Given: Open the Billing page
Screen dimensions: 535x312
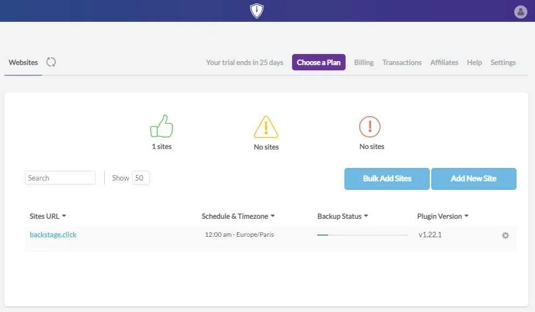Looking at the screenshot, I should coord(364,63).
